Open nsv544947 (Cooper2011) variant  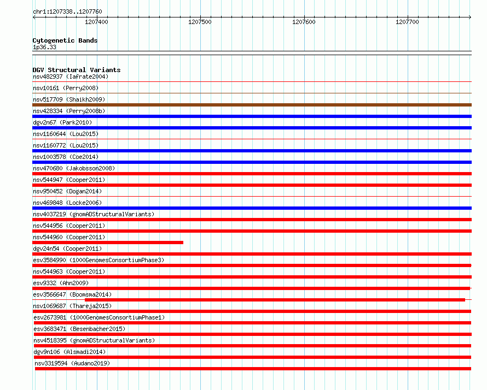click(69, 180)
